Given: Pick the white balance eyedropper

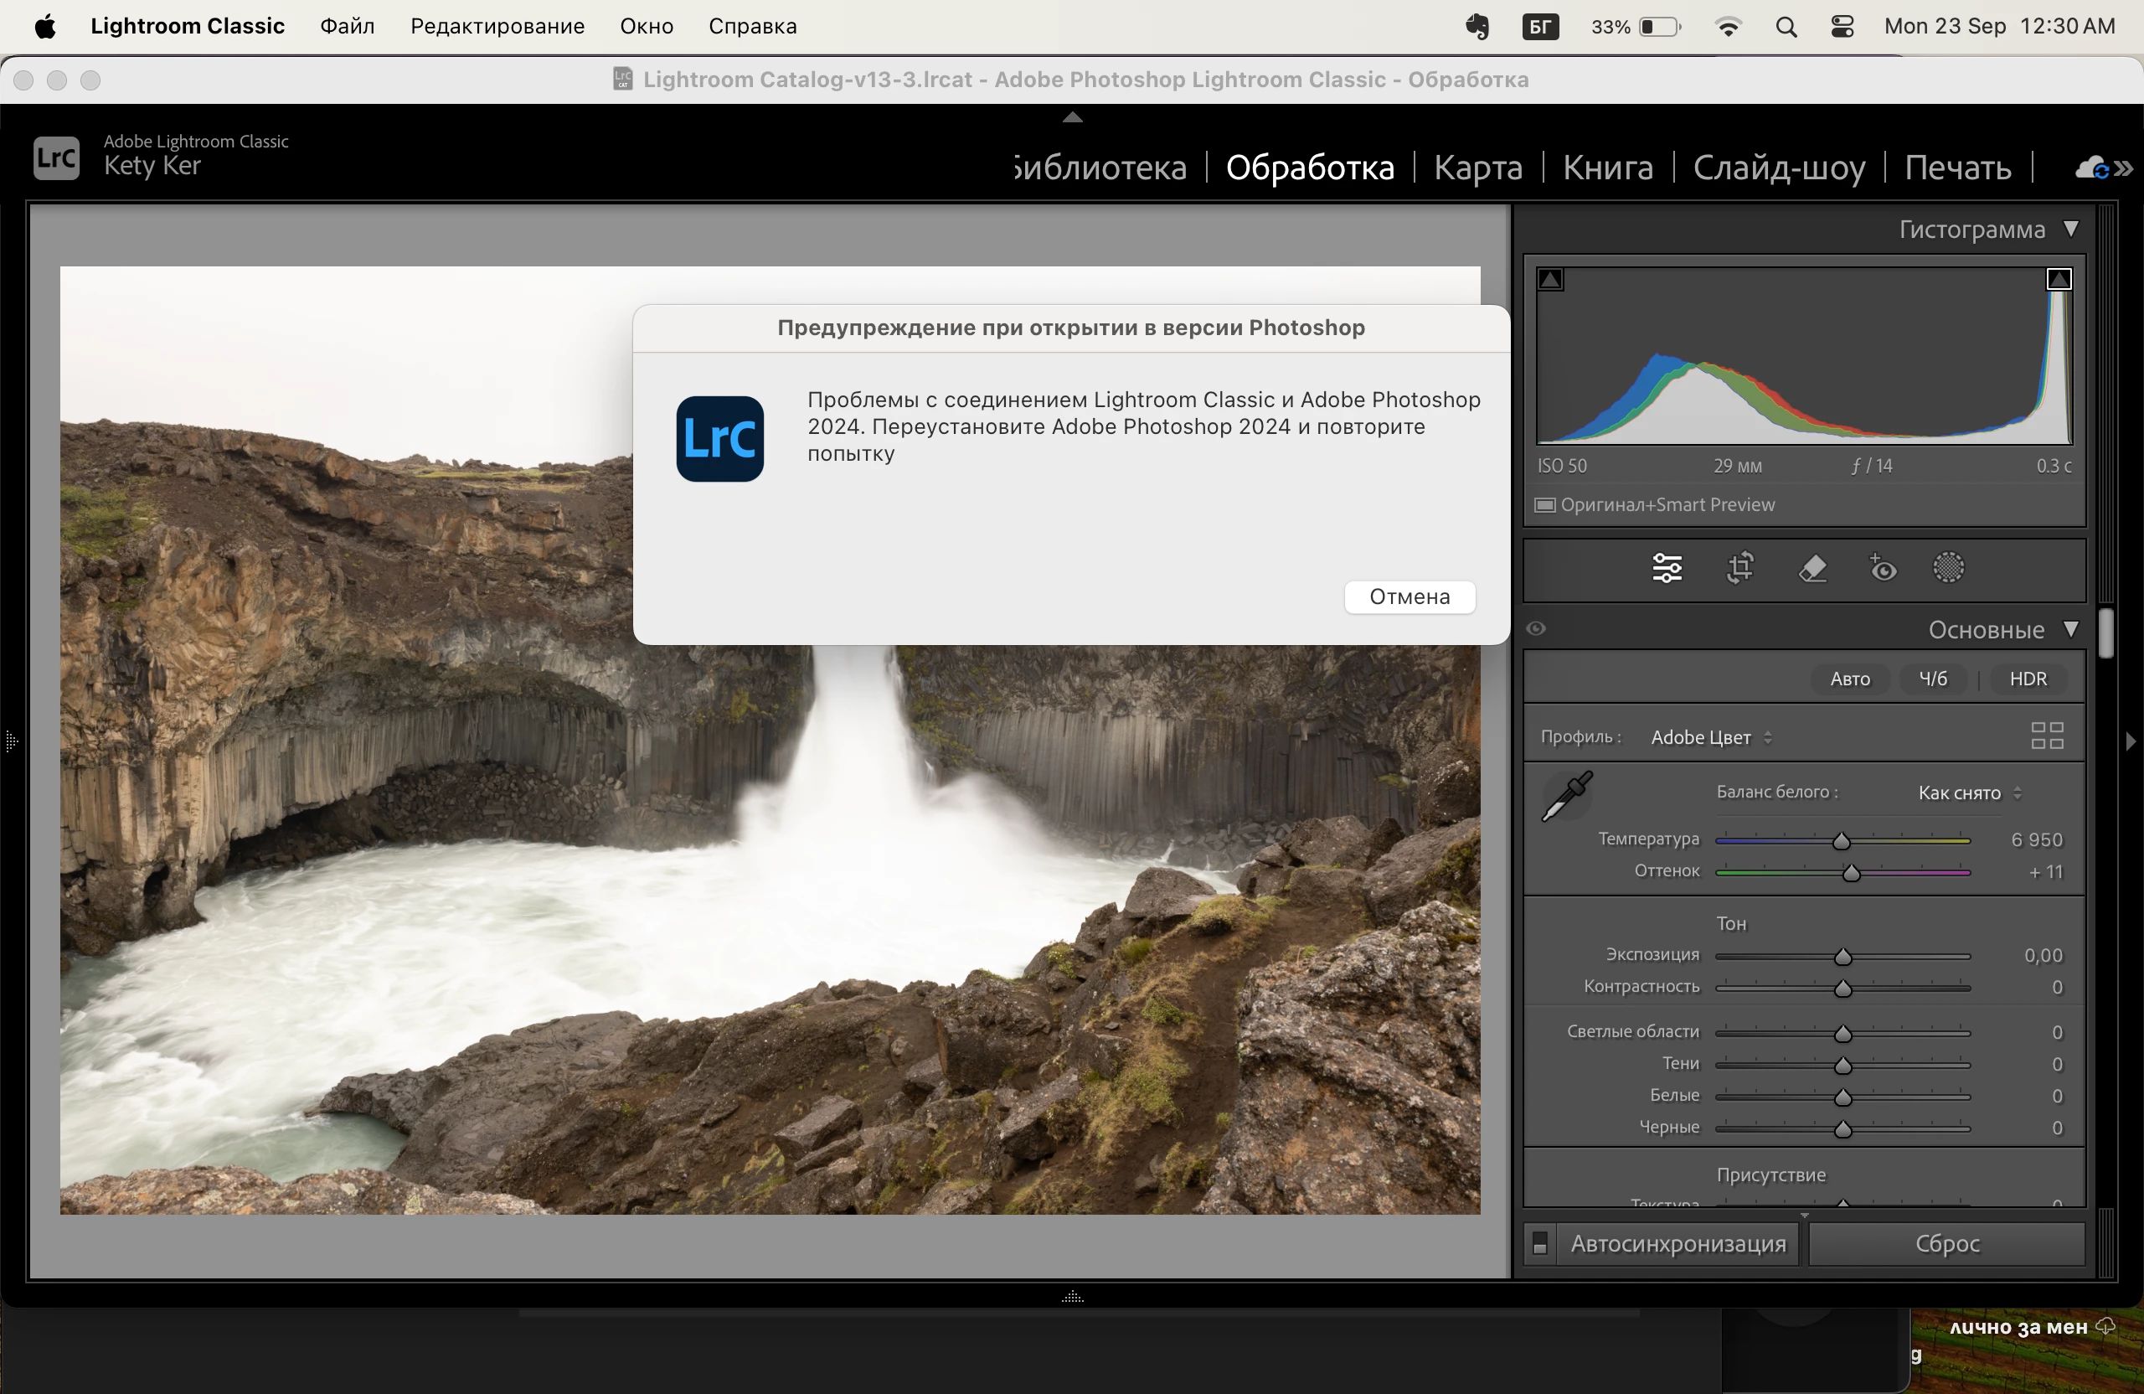Looking at the screenshot, I should point(1568,797).
